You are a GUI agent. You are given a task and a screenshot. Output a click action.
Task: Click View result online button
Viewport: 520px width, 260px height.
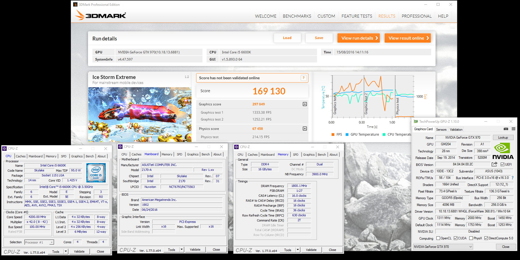[x=408, y=38]
